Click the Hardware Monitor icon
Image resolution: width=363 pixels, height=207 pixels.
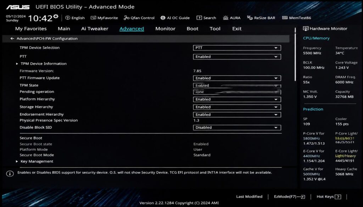(x=306, y=29)
